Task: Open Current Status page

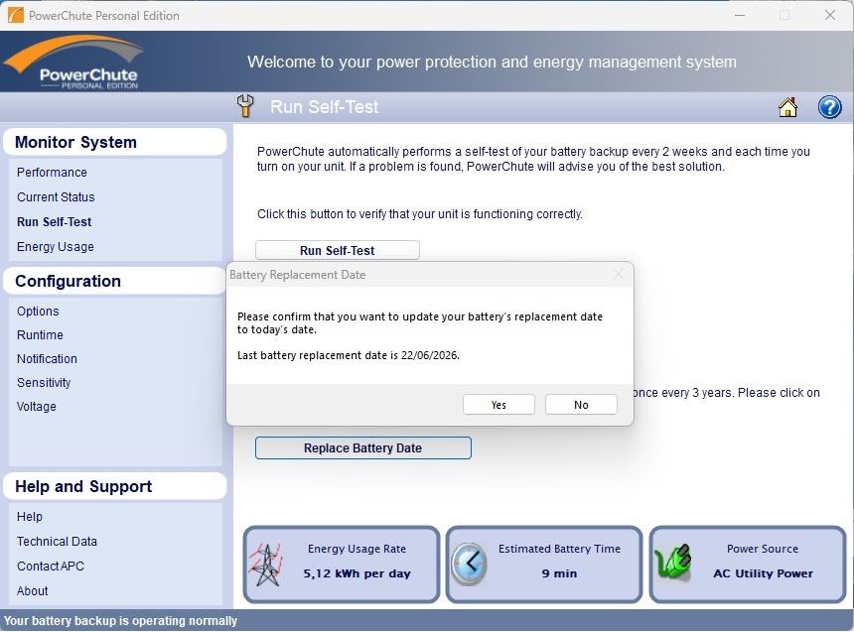Action: (56, 197)
